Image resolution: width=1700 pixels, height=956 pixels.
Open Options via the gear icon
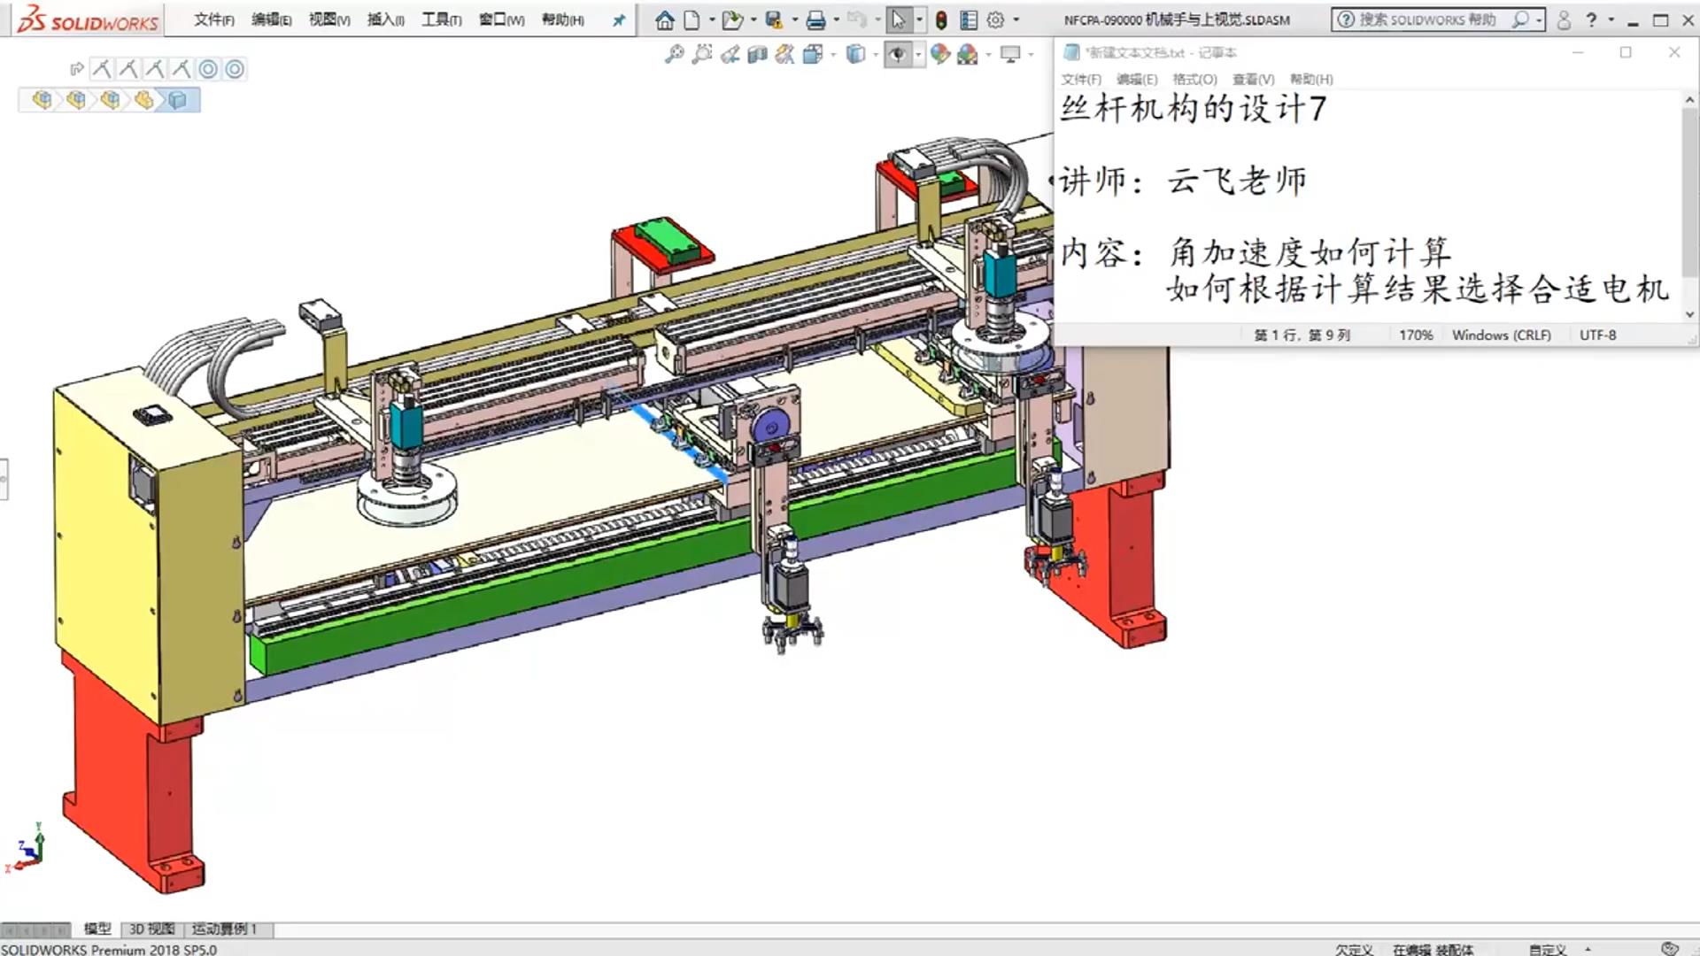[996, 19]
